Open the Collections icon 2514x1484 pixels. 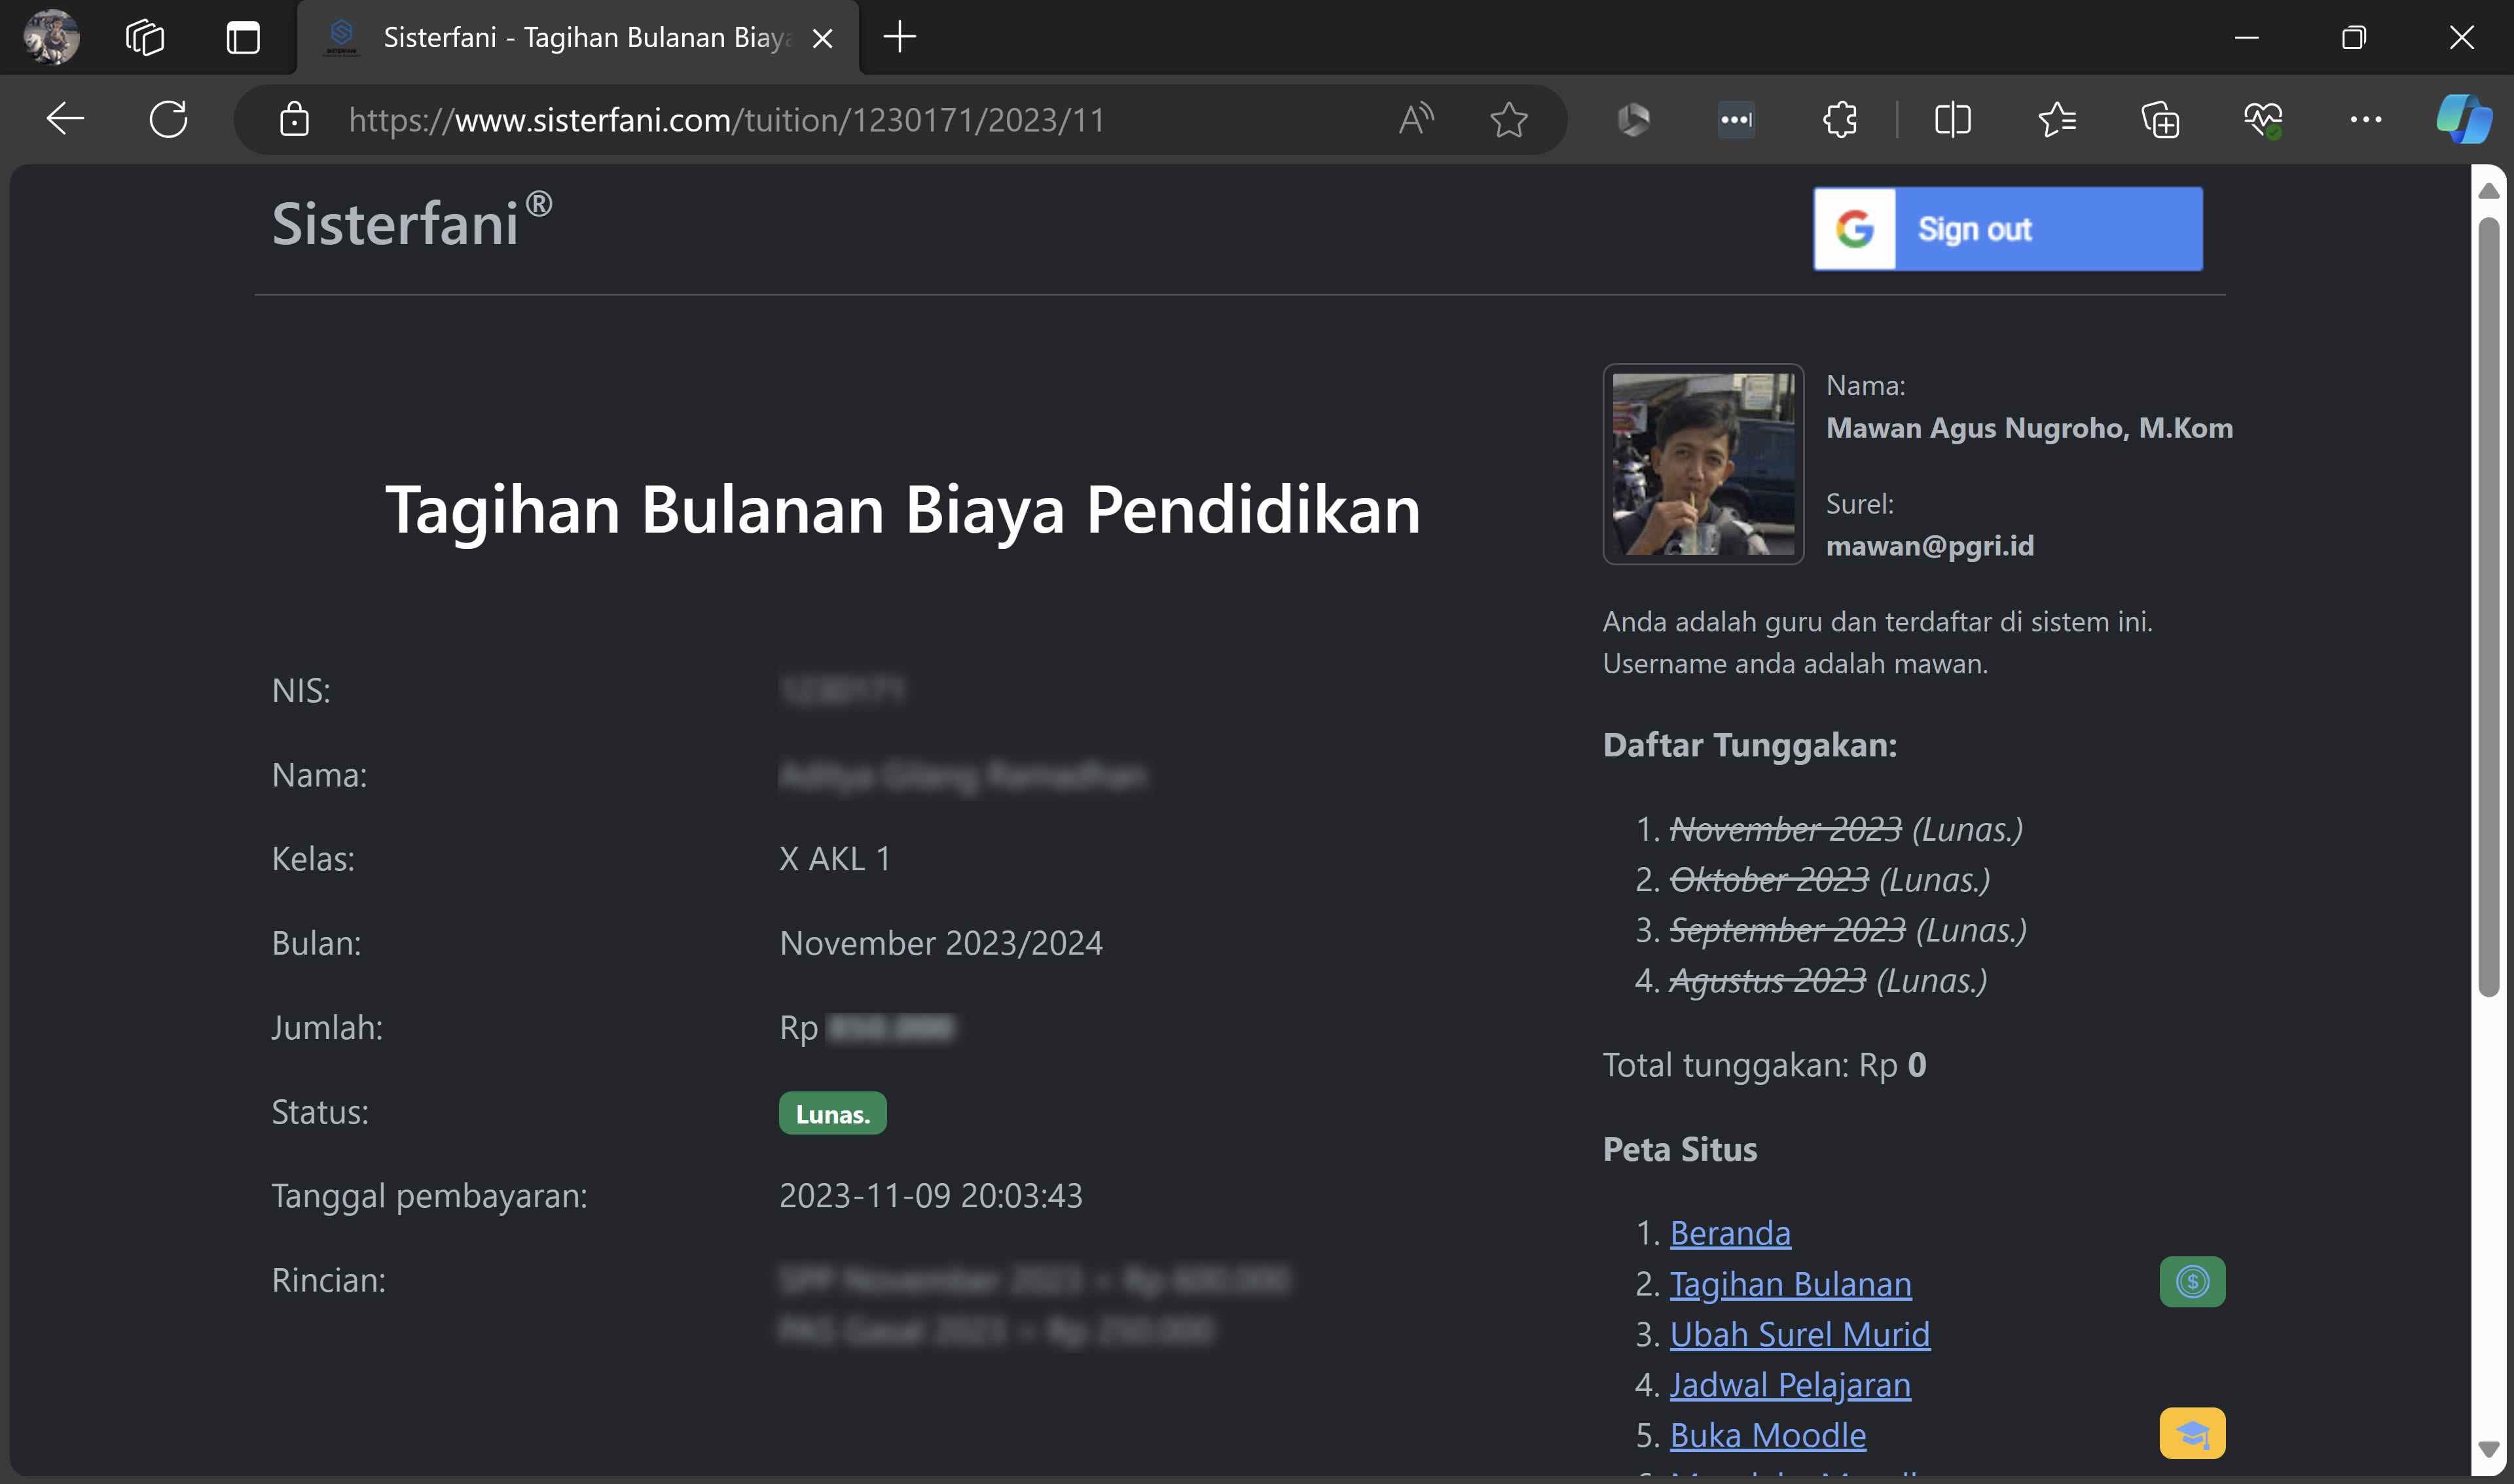point(2160,120)
